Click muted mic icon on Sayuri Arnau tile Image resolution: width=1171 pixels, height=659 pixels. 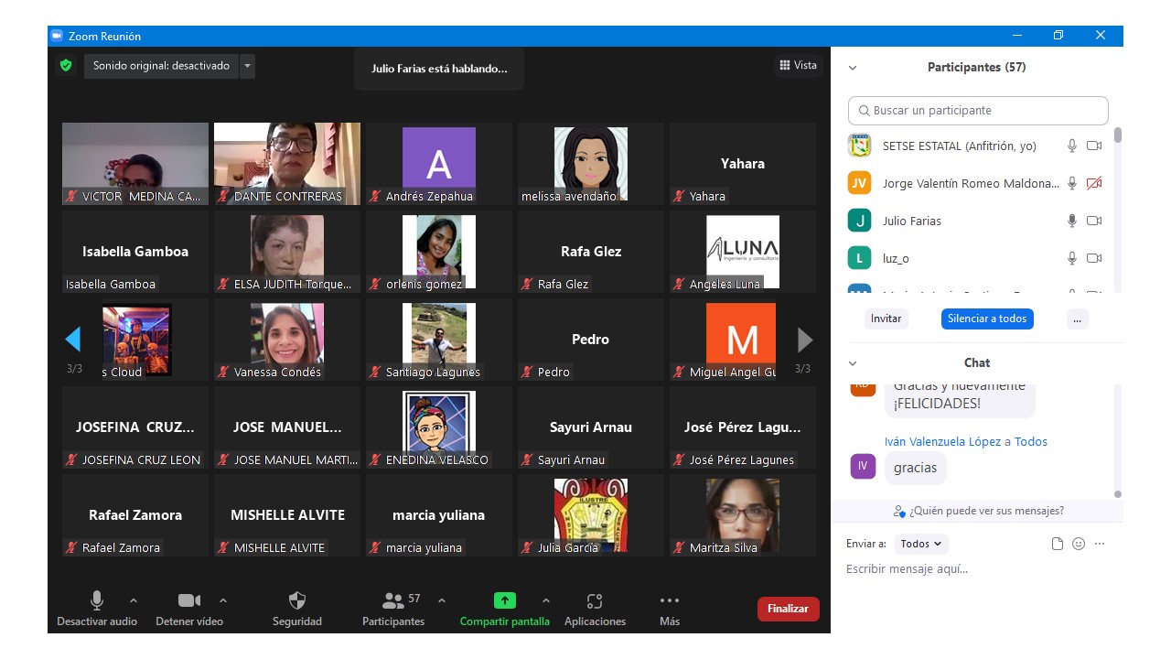(x=527, y=459)
